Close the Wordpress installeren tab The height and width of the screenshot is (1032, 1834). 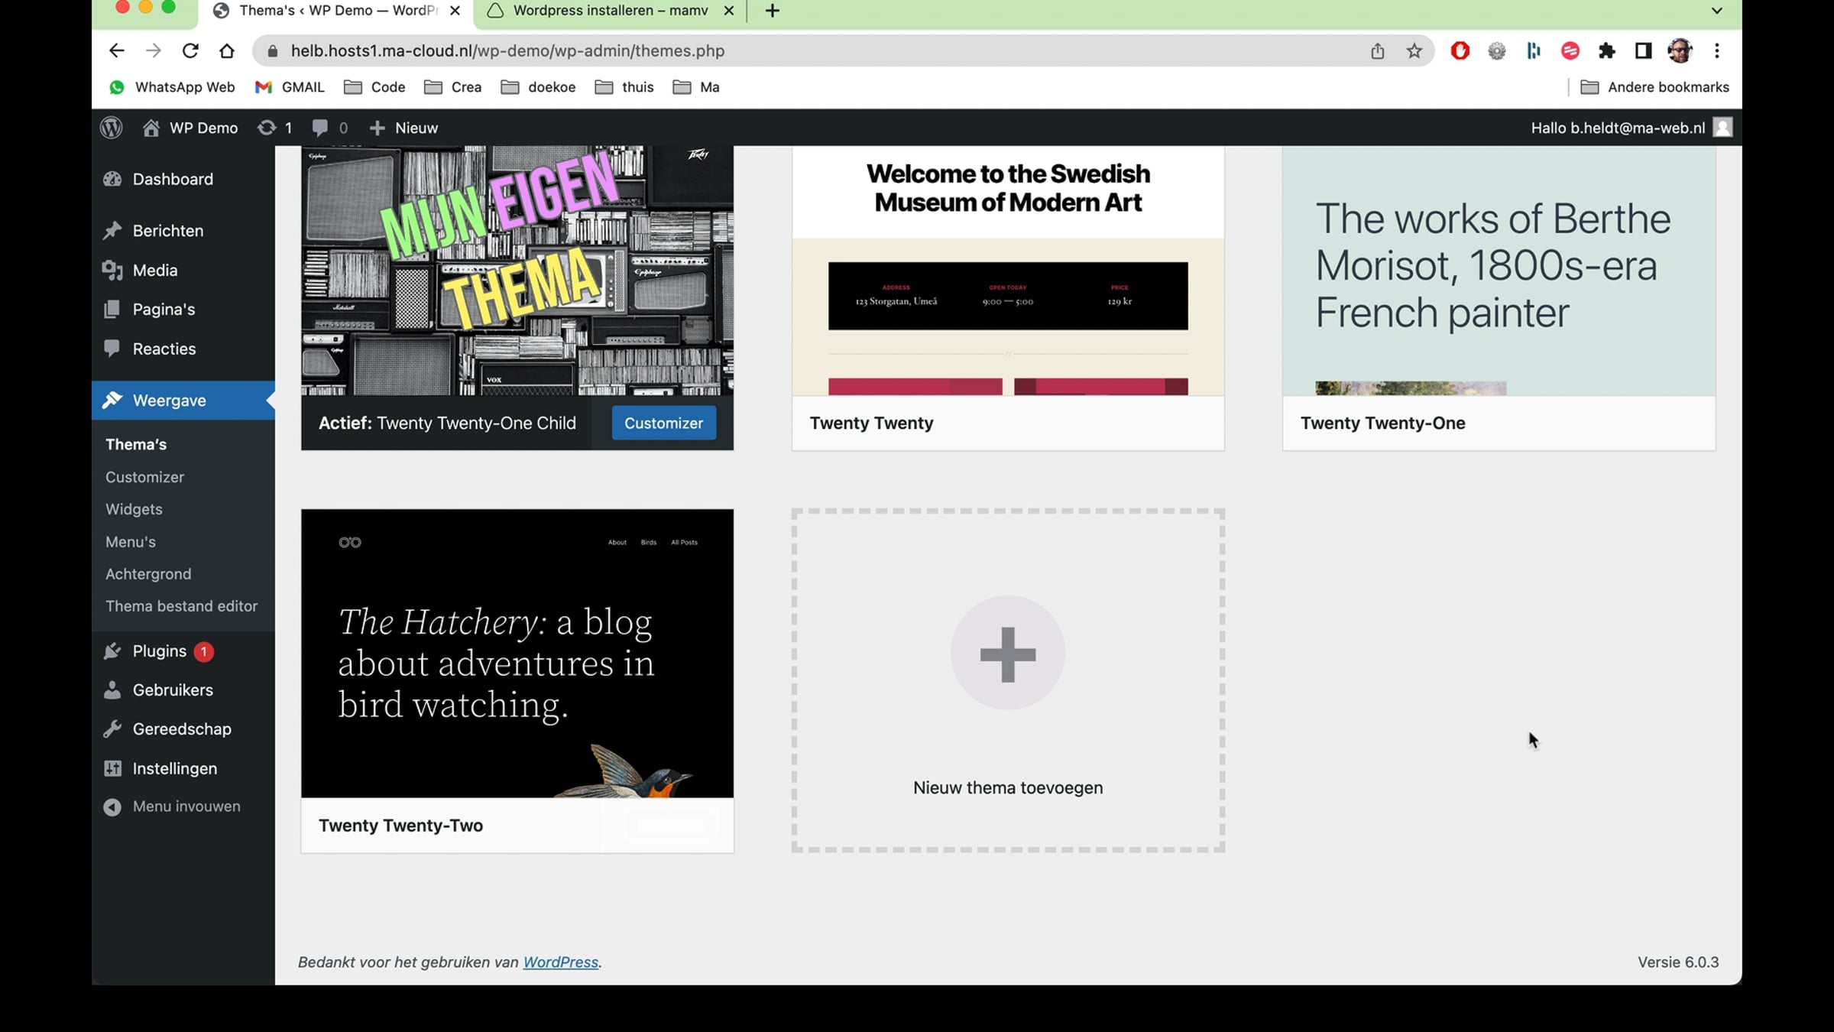click(x=728, y=11)
